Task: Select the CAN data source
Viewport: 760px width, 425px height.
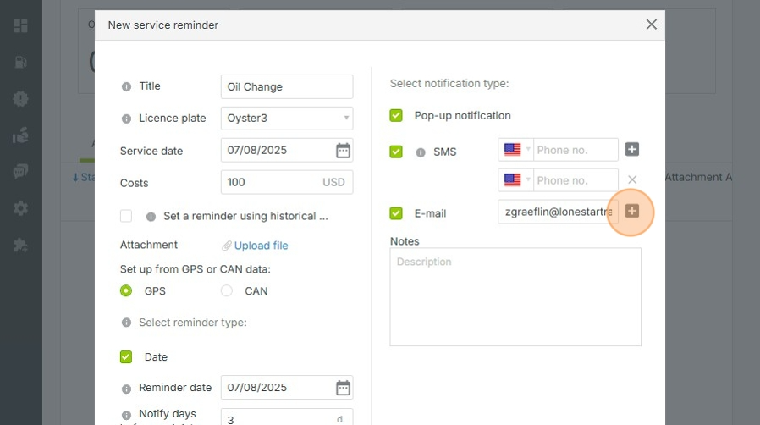Action: (x=226, y=290)
